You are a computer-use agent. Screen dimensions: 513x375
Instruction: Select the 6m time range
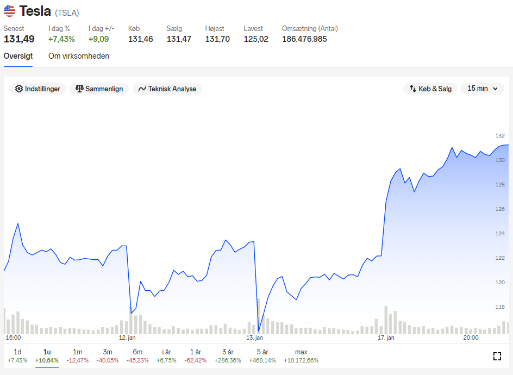pyautogui.click(x=137, y=356)
